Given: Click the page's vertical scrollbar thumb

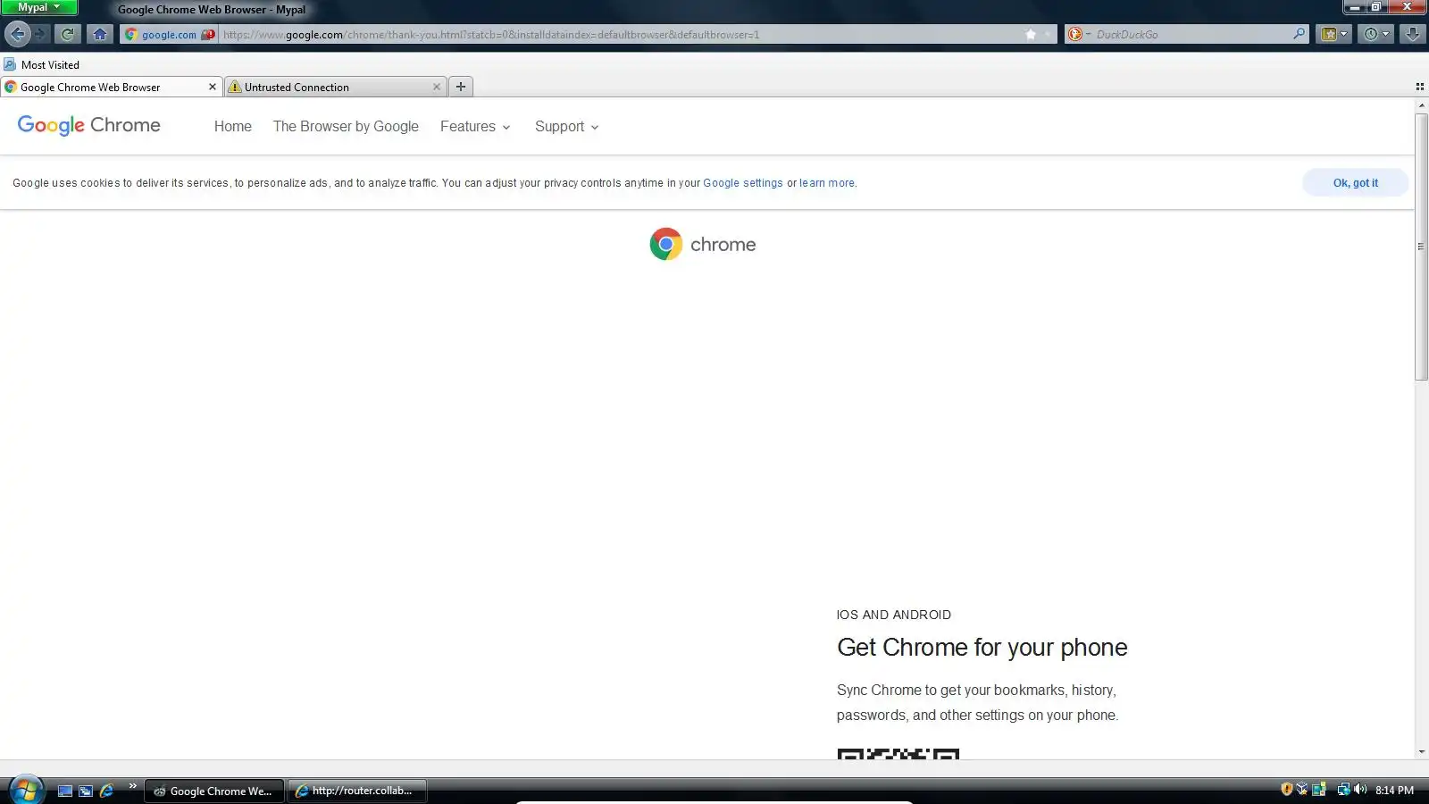Looking at the screenshot, I should point(1421,247).
